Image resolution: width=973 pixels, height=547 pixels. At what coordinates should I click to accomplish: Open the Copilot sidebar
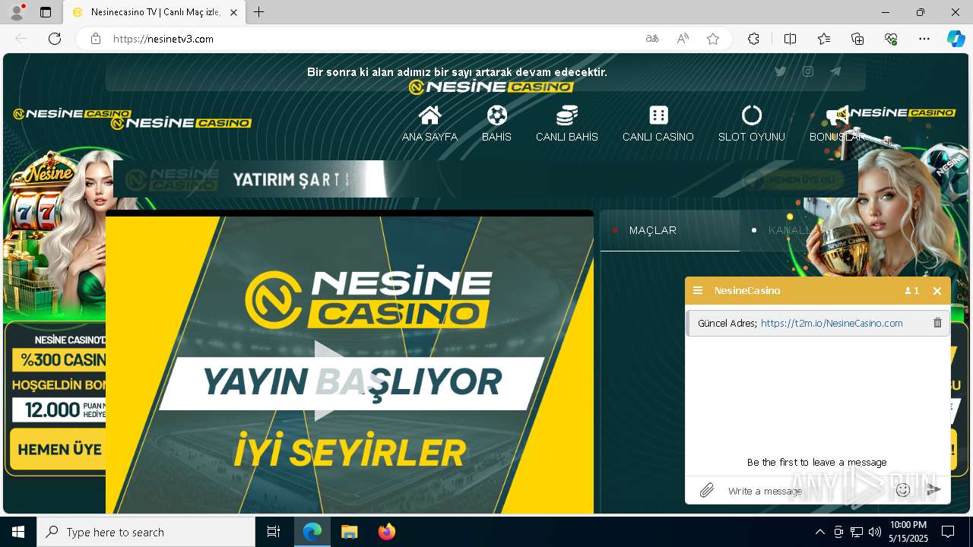click(956, 39)
